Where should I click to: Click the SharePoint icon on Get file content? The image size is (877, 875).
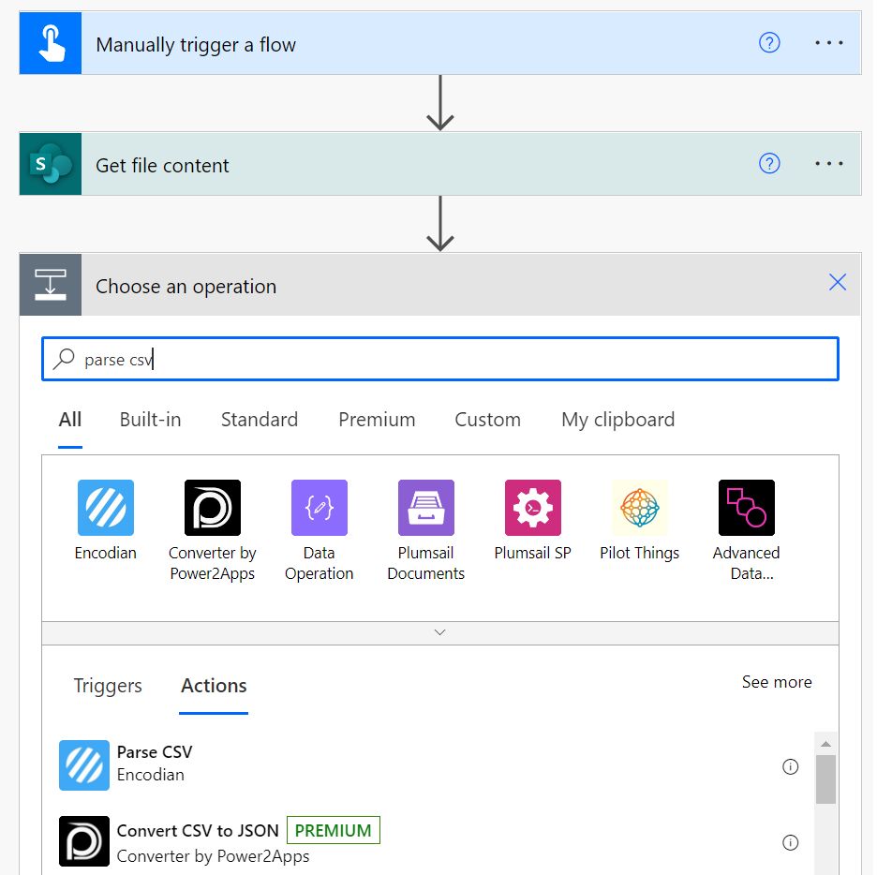pyautogui.click(x=51, y=164)
